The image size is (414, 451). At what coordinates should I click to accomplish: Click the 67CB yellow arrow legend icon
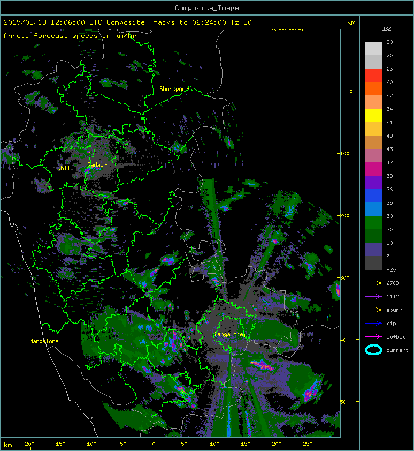tap(373, 283)
